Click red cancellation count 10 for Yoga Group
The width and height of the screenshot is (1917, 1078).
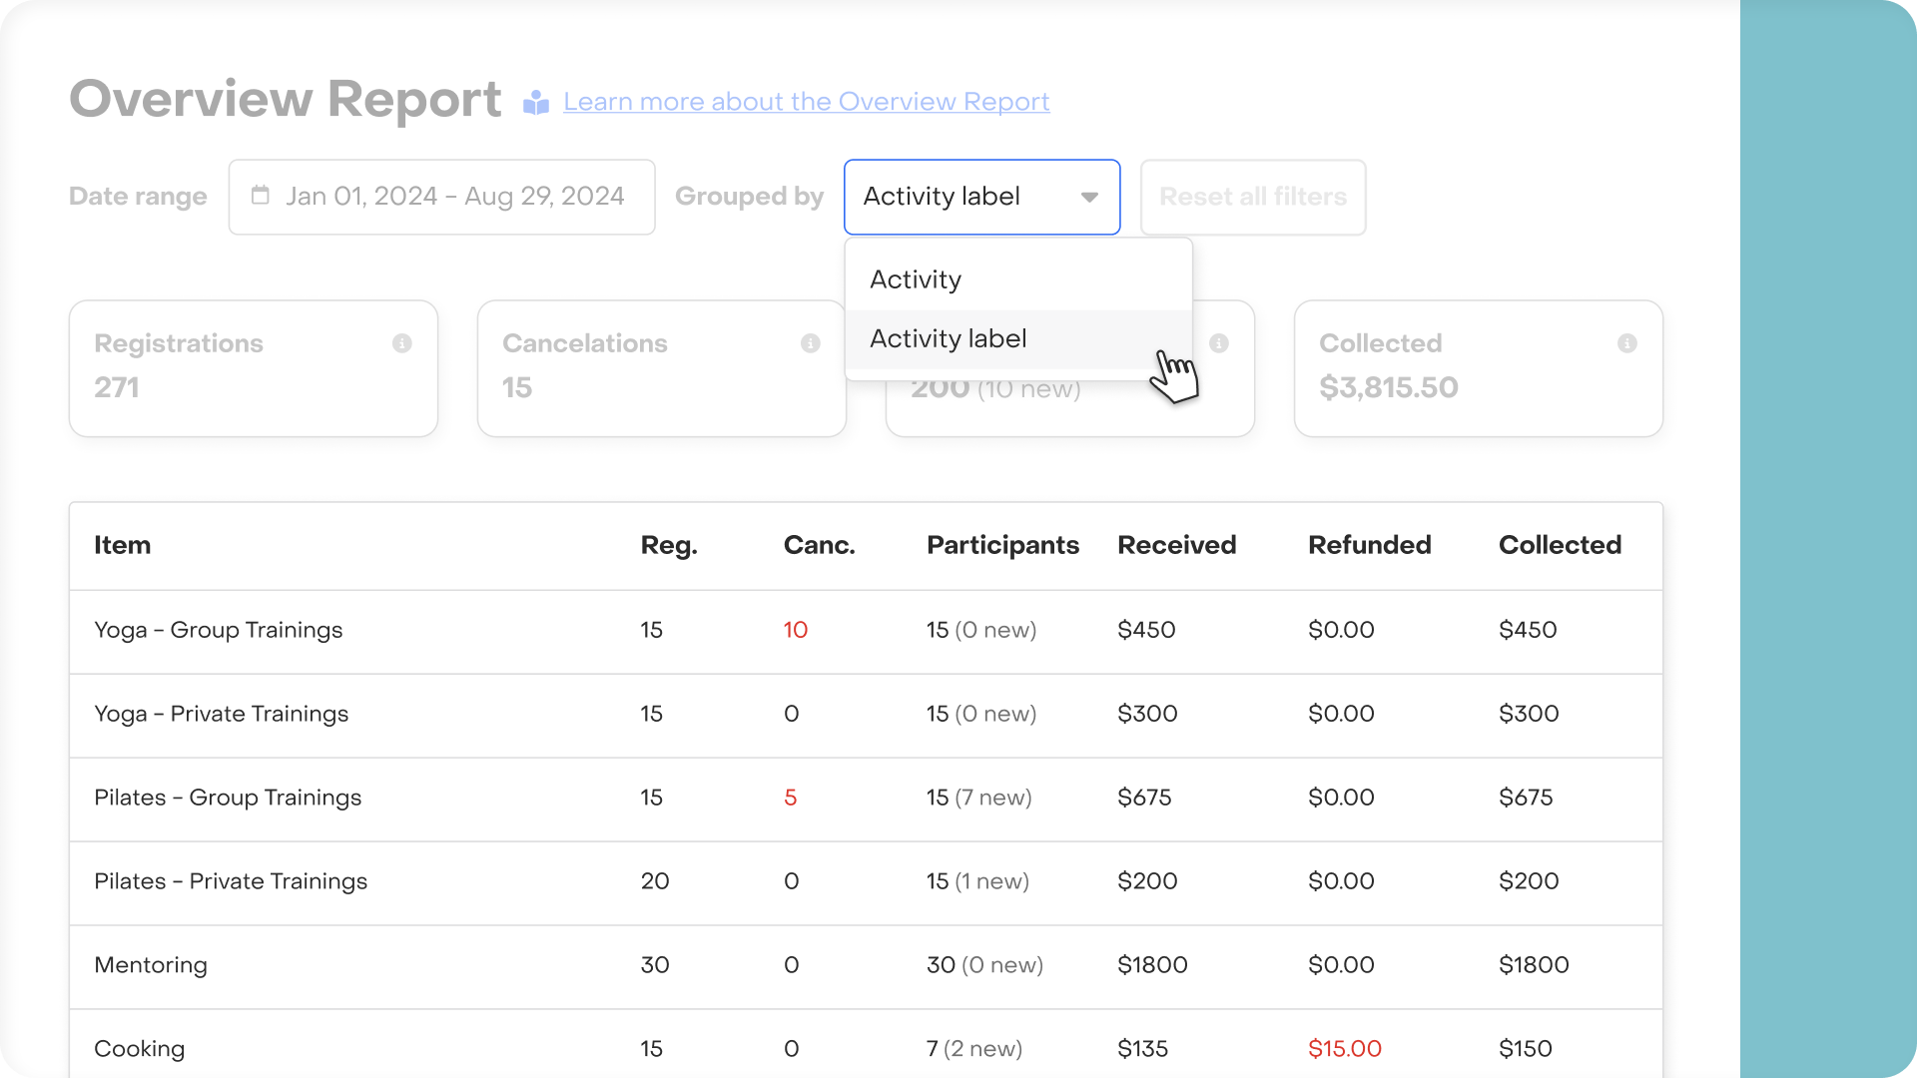(795, 630)
